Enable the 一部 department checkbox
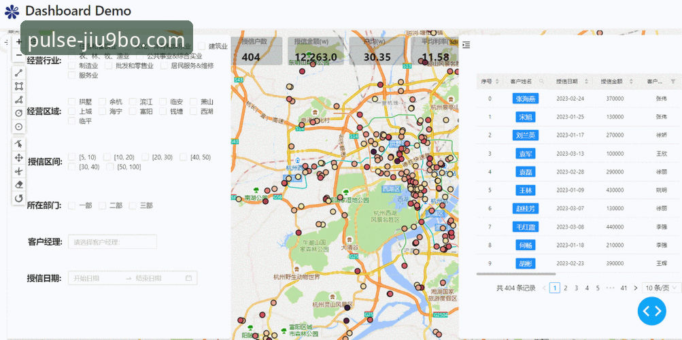Viewport: 682px width, 340px height. point(72,205)
